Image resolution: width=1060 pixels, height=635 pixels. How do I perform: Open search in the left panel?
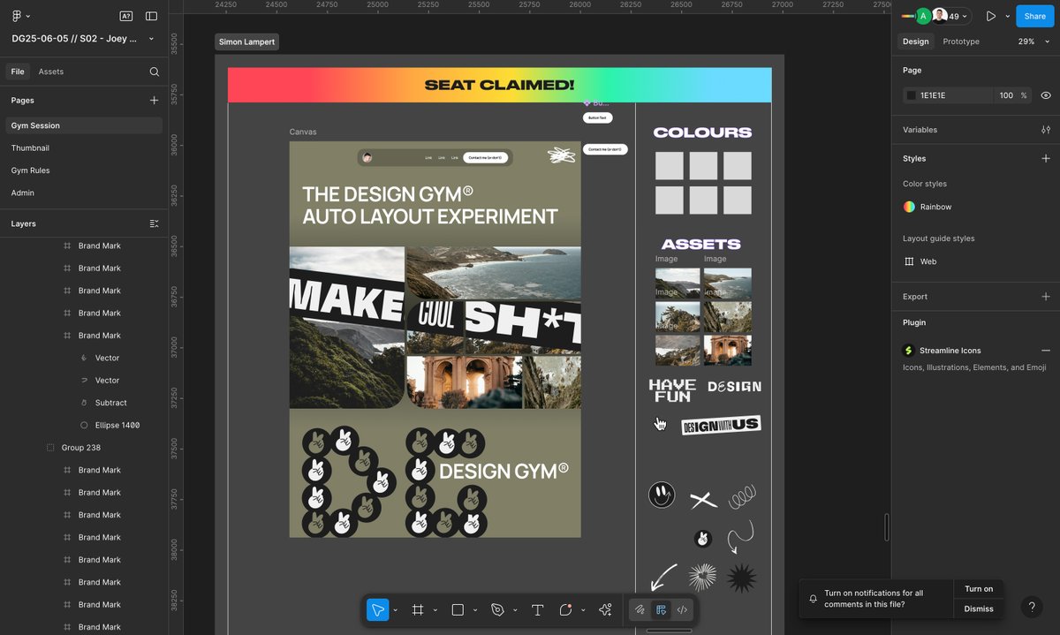tap(155, 72)
